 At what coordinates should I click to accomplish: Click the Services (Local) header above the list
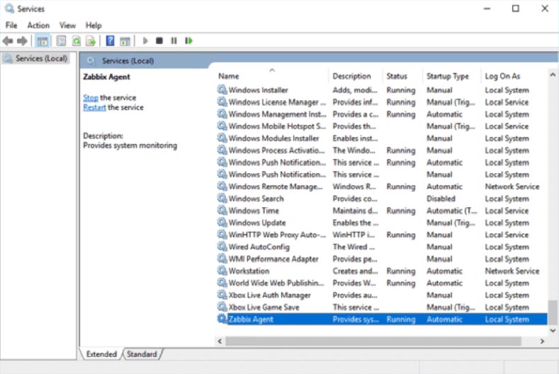coord(128,61)
